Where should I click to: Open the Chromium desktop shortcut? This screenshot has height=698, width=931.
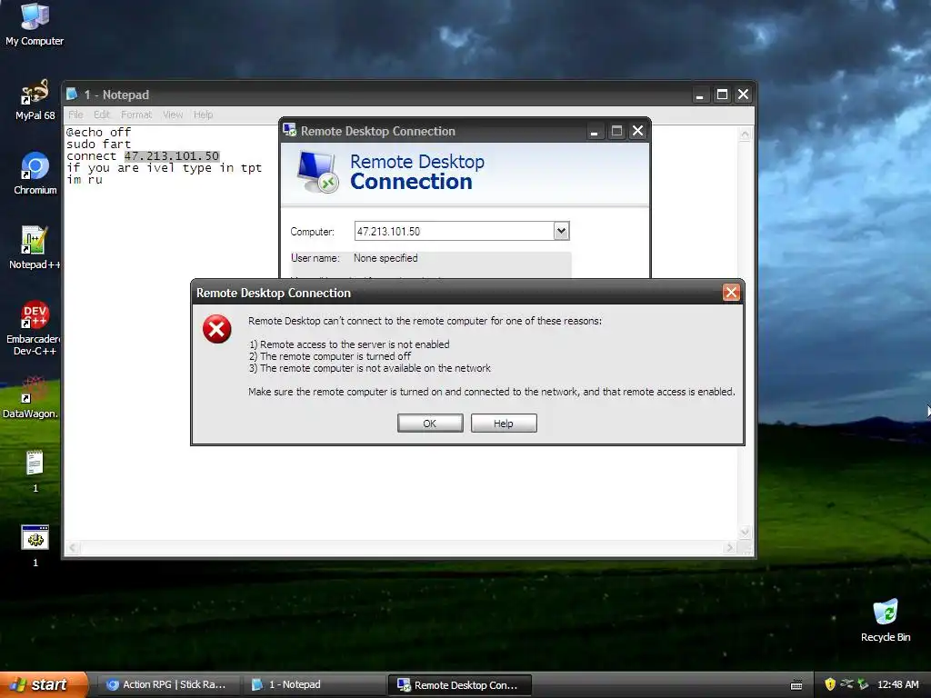pyautogui.click(x=35, y=174)
